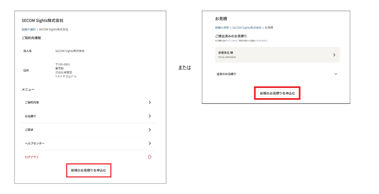Click chevron on 原宿支社 様 estimate card
379x194 pixels.
tap(334, 55)
